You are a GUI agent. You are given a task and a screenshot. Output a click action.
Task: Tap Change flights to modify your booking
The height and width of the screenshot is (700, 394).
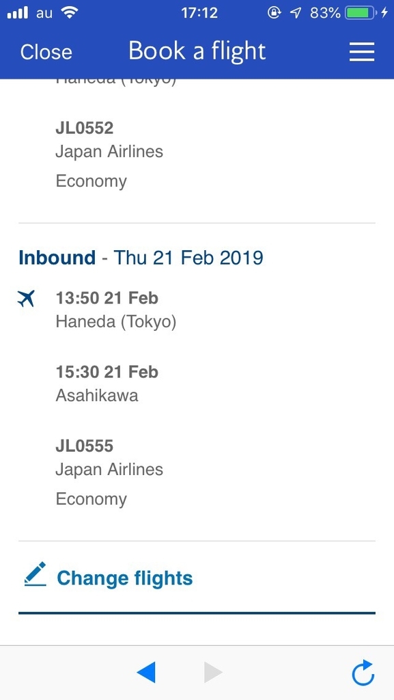click(x=125, y=578)
